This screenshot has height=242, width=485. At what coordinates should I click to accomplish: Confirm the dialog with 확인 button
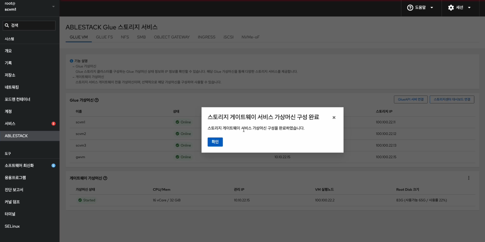[x=215, y=142]
